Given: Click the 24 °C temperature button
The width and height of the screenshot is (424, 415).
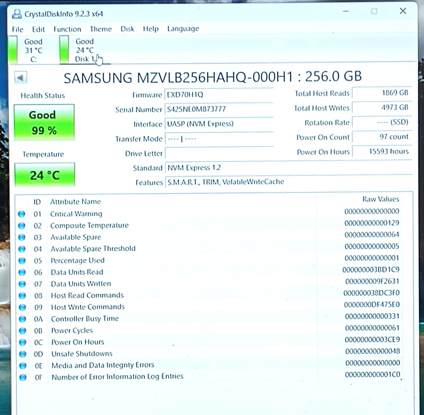Looking at the screenshot, I should coord(45,175).
